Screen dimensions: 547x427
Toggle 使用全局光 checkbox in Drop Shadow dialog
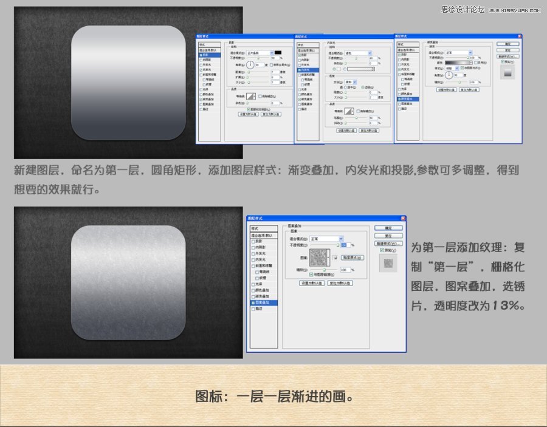[272, 65]
